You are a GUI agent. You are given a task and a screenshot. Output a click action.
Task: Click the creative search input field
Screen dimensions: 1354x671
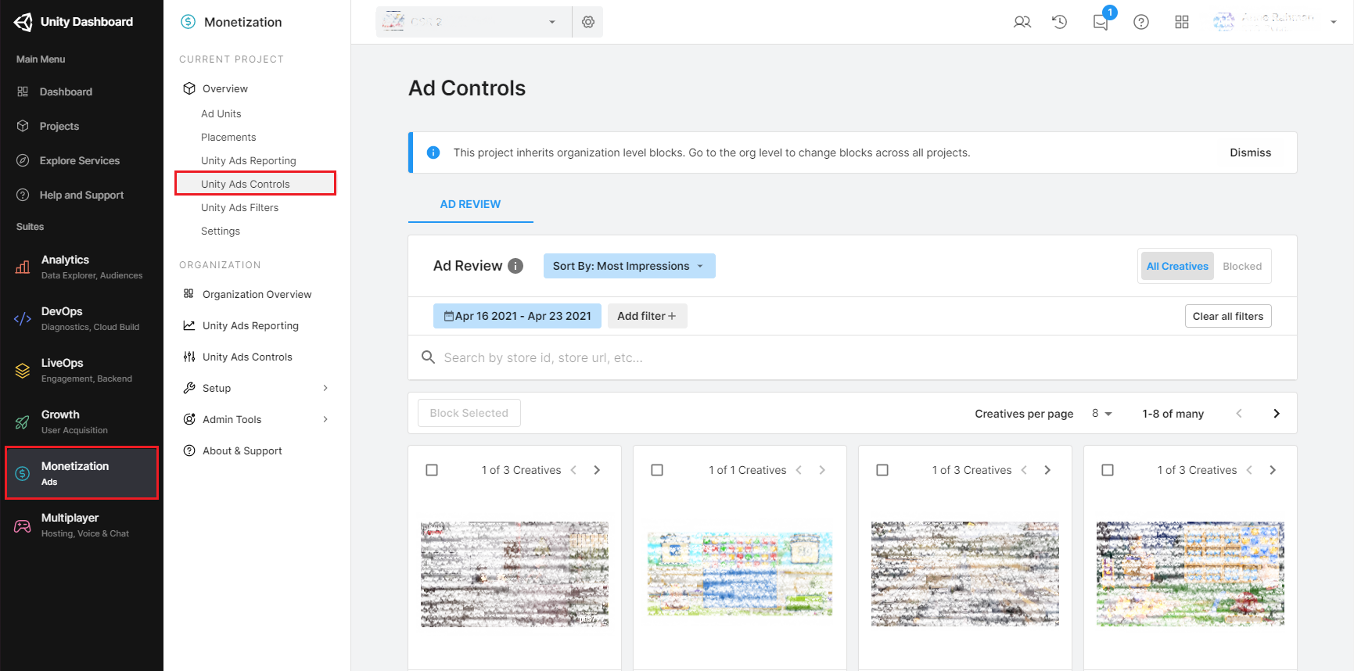pos(853,357)
